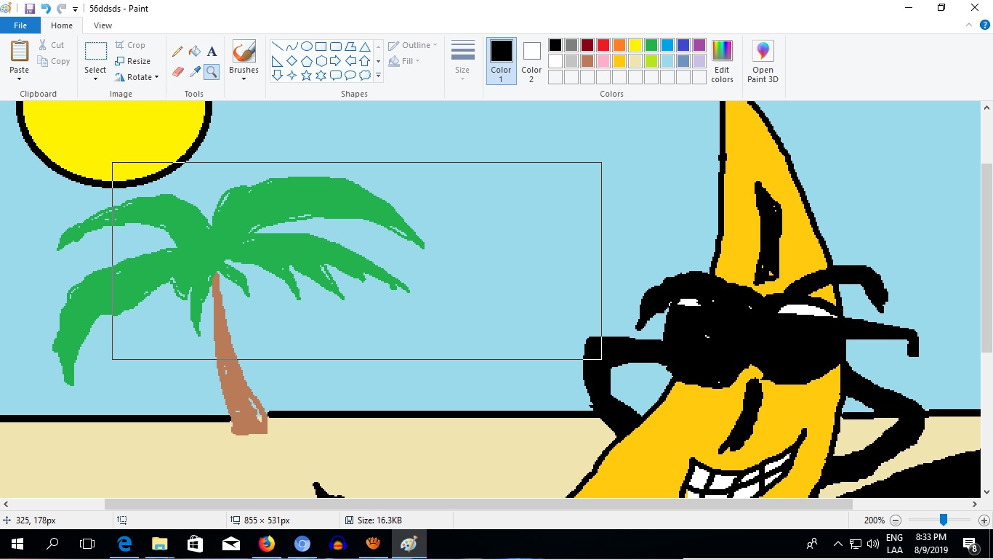Activate Color 2 background selector
This screenshot has height=559, width=993.
(x=531, y=61)
